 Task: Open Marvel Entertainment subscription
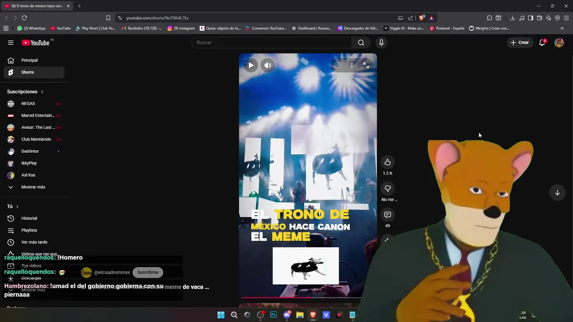pyautogui.click(x=34, y=115)
